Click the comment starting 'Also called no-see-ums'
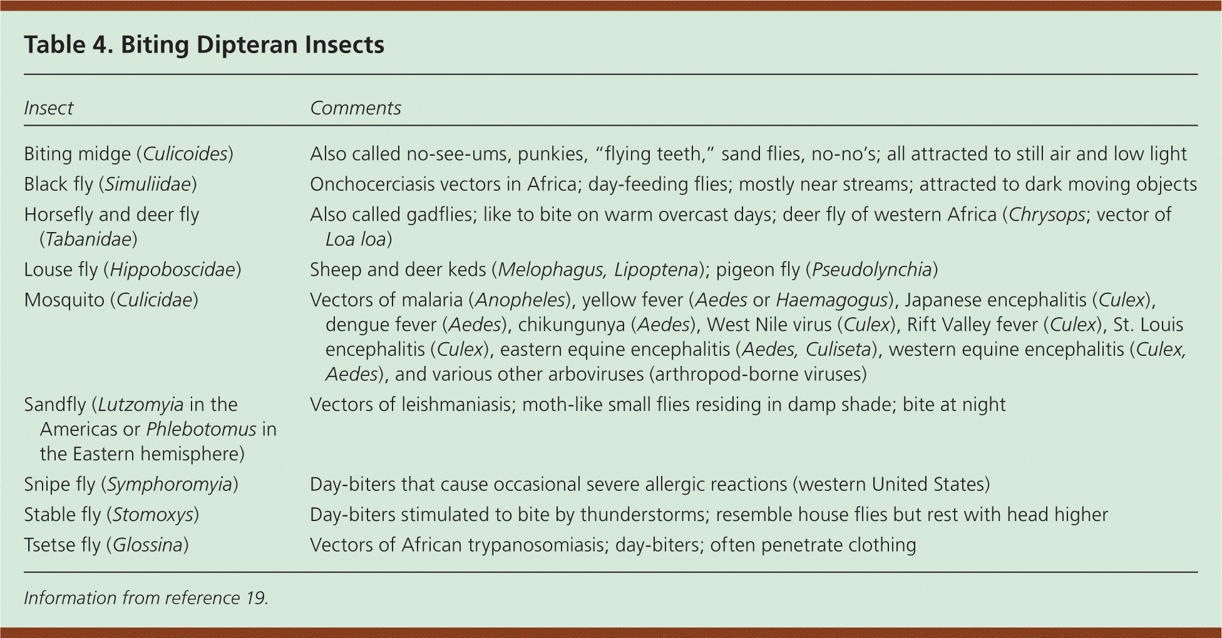Image resolution: width=1222 pixels, height=638 pixels. click(x=748, y=154)
